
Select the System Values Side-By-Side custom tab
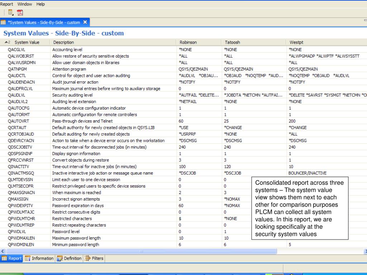coord(44,23)
